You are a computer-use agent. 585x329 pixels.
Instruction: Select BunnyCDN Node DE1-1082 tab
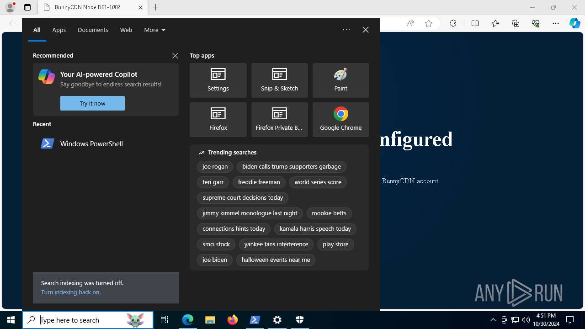point(93,7)
